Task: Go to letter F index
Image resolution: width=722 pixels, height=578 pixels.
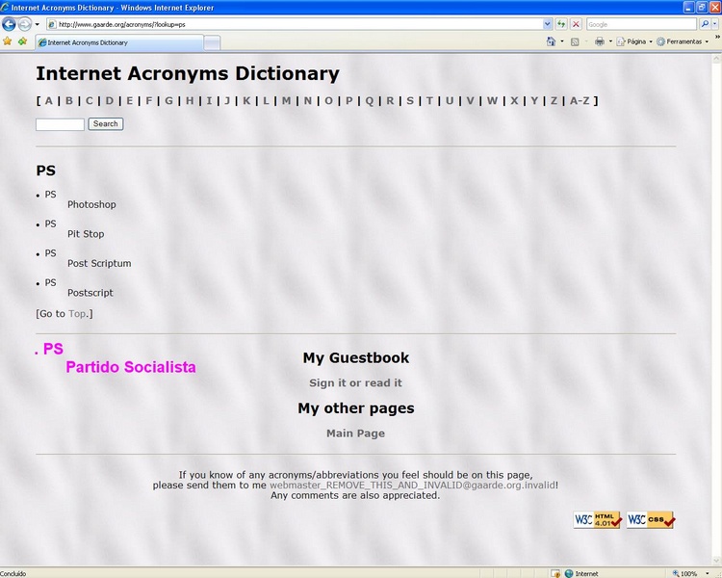Action: coord(148,100)
